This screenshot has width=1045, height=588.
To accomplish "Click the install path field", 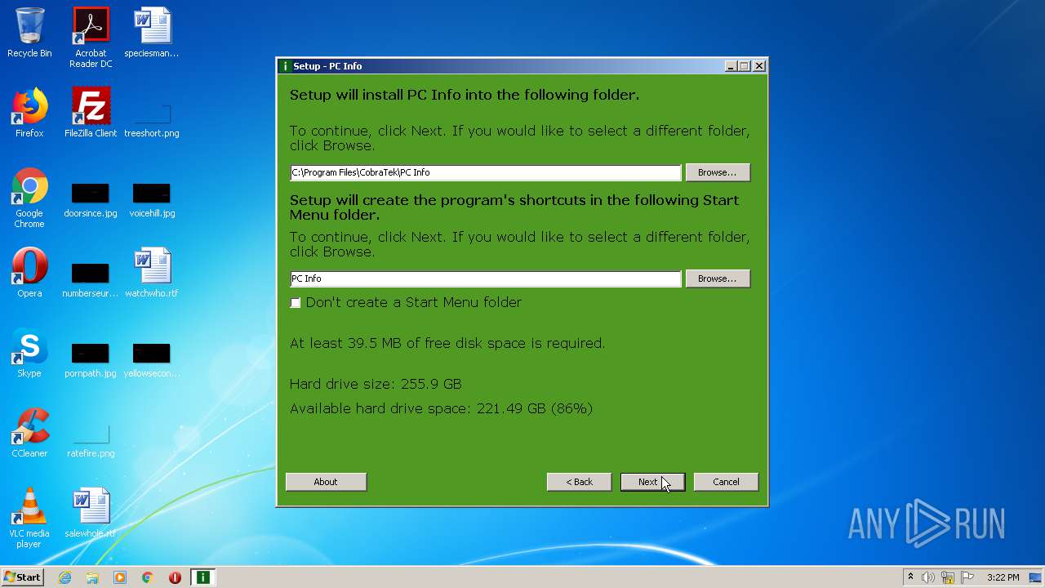I will coord(486,172).
